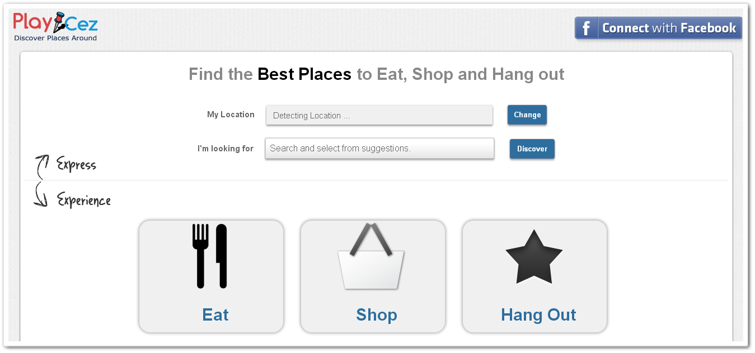Focus the I'm looking for search box
755x353 pixels.
pos(379,149)
